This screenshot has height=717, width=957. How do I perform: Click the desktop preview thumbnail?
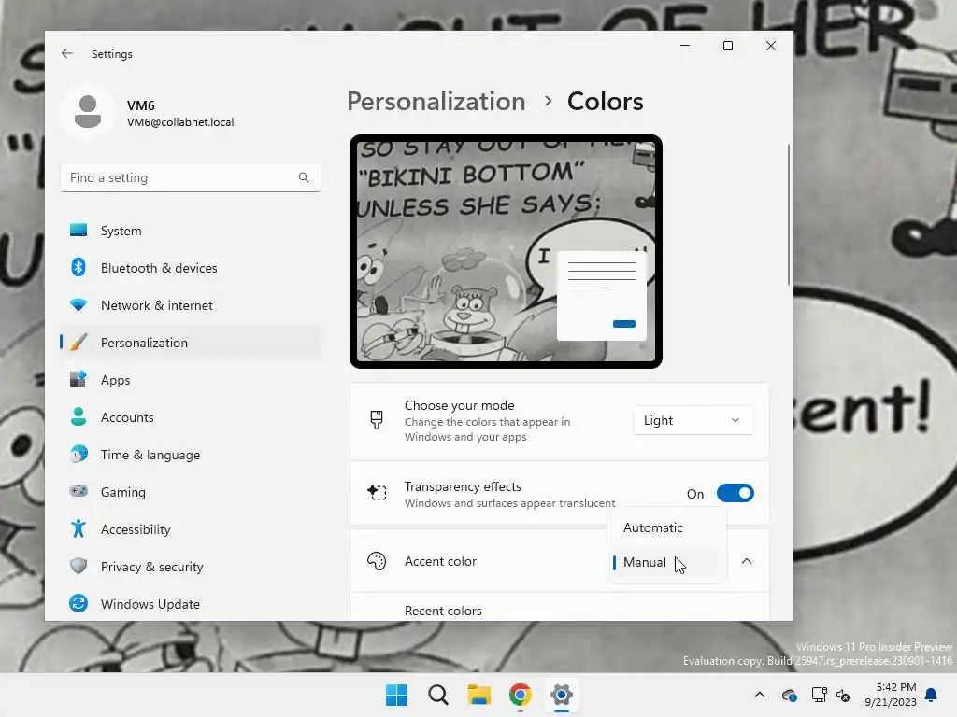[x=506, y=251]
